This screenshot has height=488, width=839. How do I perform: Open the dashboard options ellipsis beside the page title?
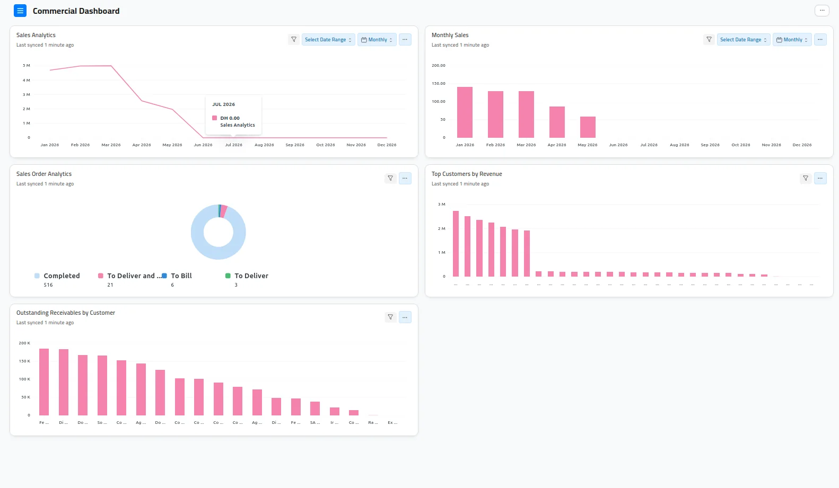821,11
